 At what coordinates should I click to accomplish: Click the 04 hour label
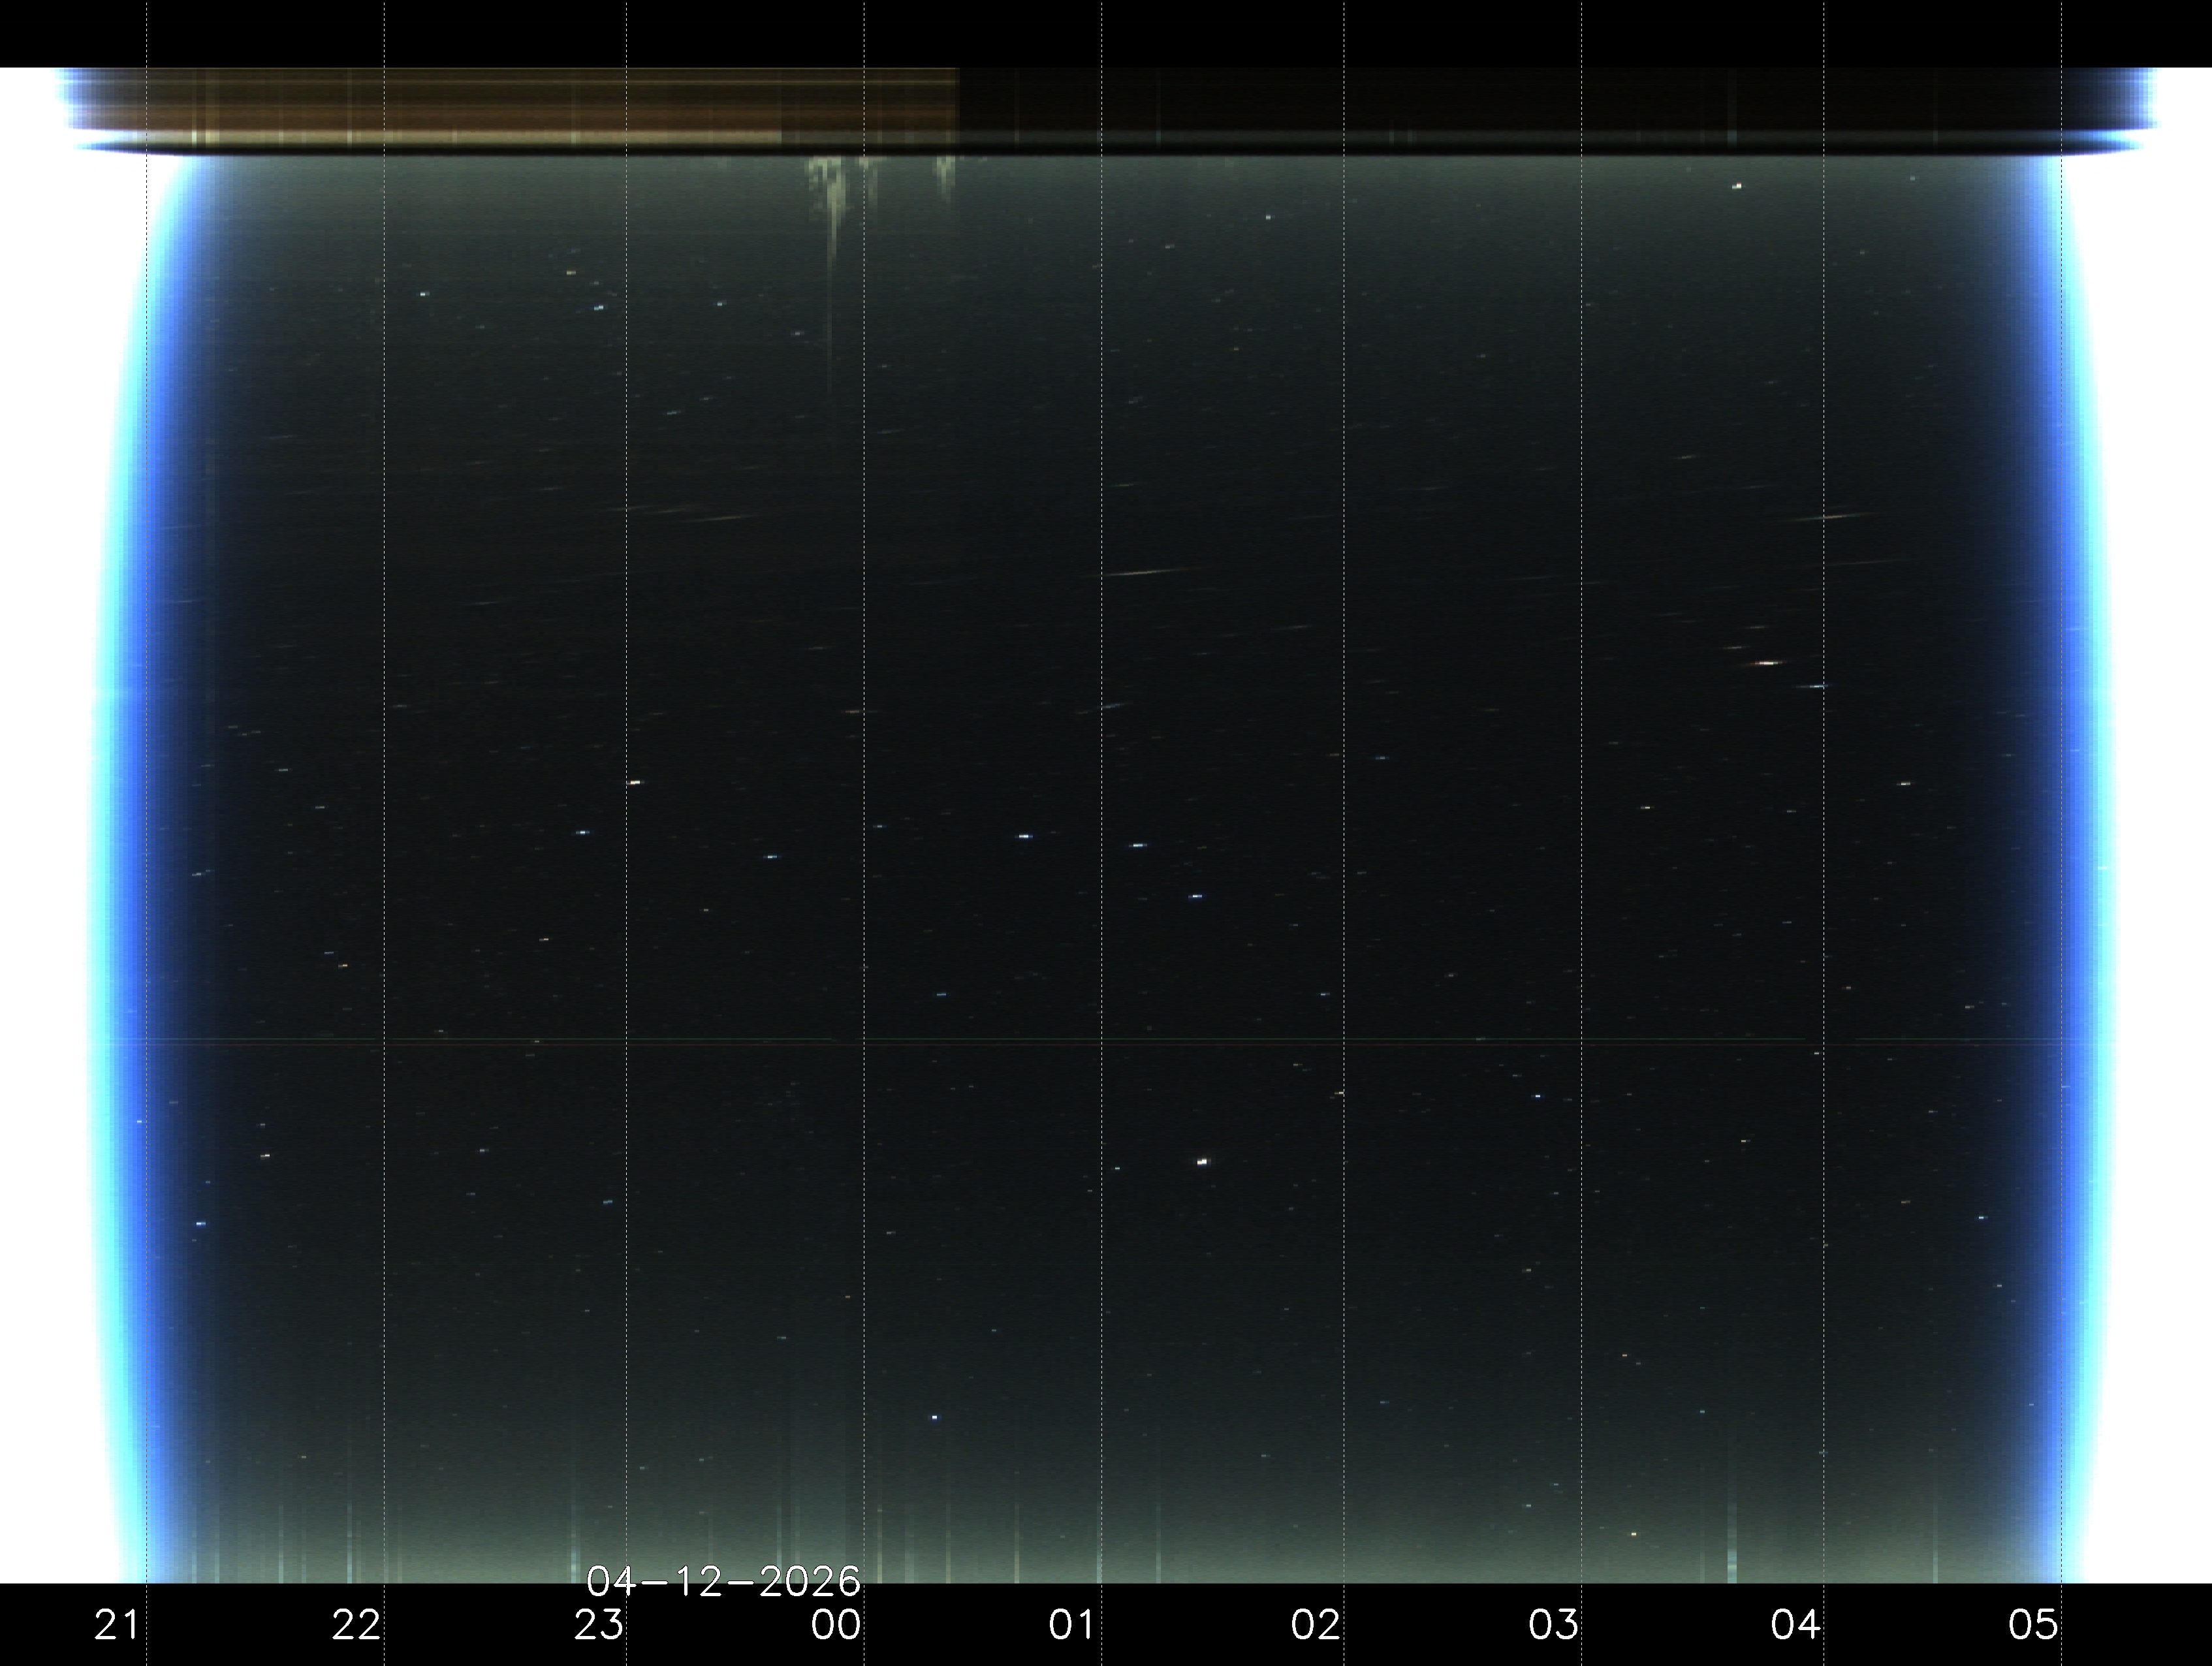[x=1794, y=1625]
